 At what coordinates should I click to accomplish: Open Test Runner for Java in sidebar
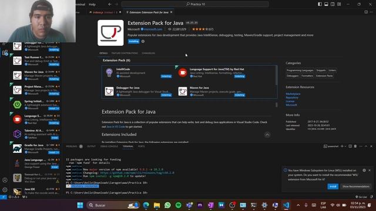(x=36, y=61)
